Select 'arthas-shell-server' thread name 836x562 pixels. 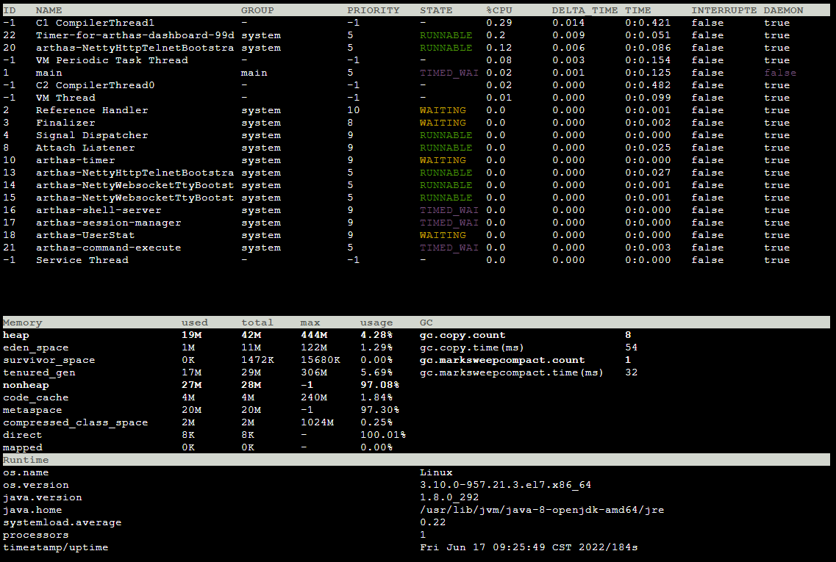[x=99, y=210]
